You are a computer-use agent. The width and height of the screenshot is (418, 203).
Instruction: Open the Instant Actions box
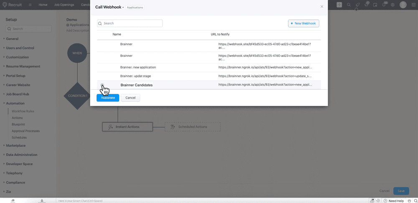[127, 127]
